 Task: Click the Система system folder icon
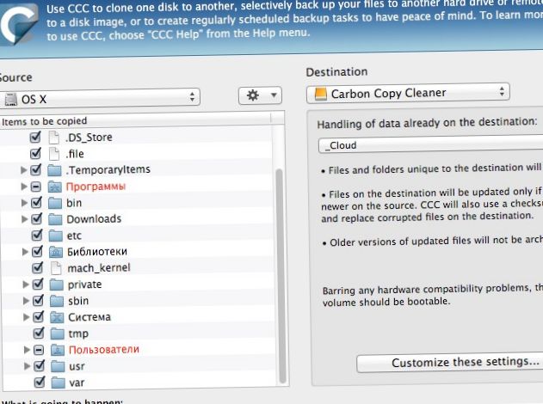tap(57, 317)
